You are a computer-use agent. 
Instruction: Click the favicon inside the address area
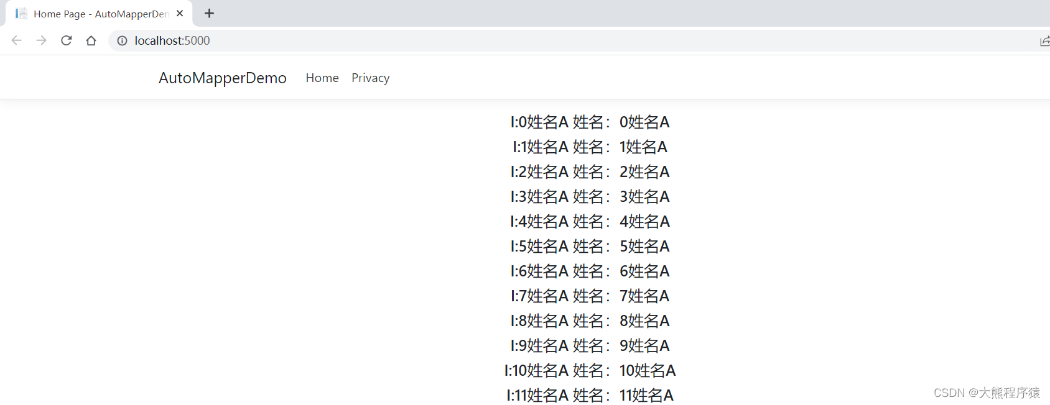[x=122, y=40]
